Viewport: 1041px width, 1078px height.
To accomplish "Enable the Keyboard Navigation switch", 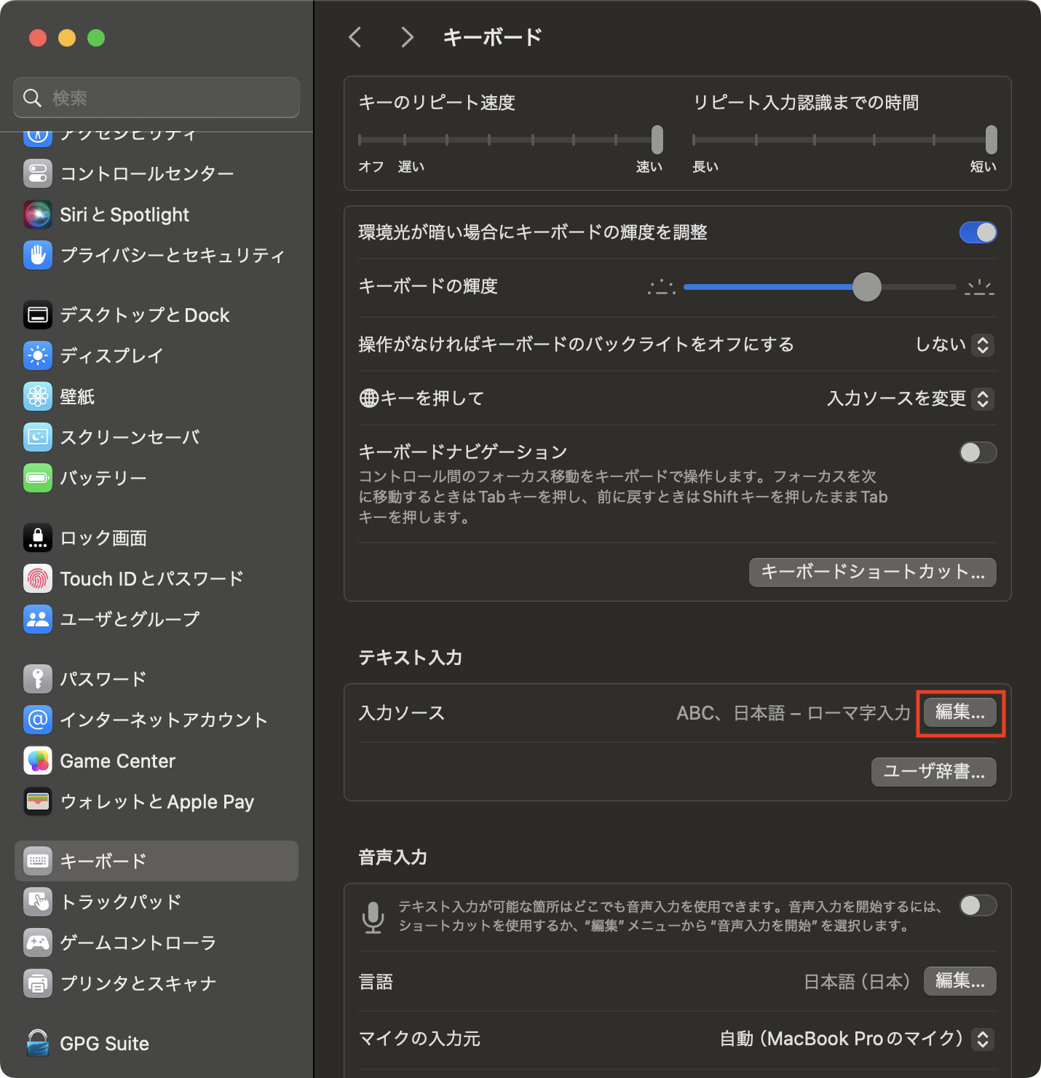I will [978, 452].
